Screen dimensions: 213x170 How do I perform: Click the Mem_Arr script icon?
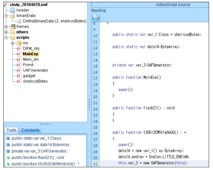pyautogui.click(x=19, y=60)
